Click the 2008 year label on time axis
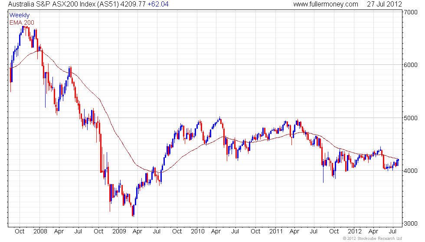 click(40, 232)
